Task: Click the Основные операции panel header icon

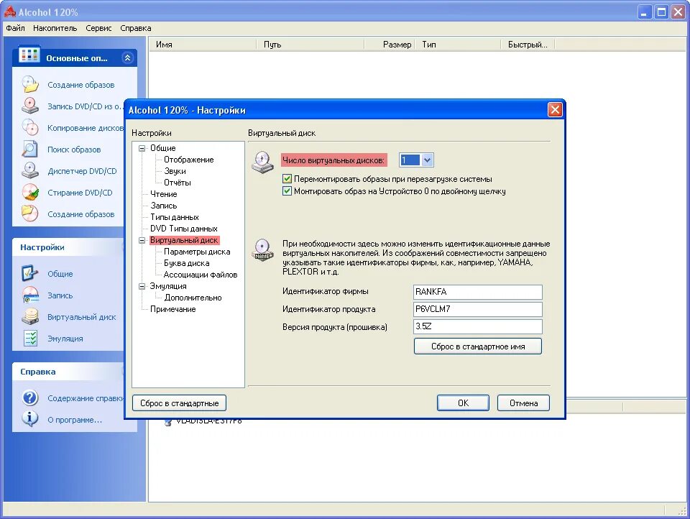Action: pos(29,55)
